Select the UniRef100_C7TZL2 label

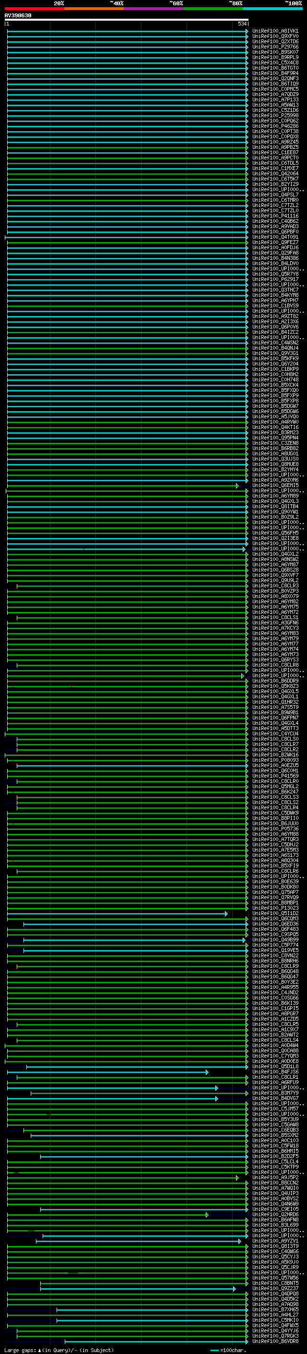(275, 205)
